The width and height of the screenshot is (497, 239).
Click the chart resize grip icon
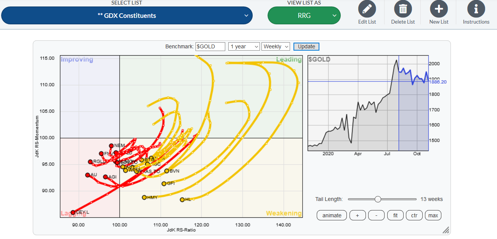(x=446, y=230)
